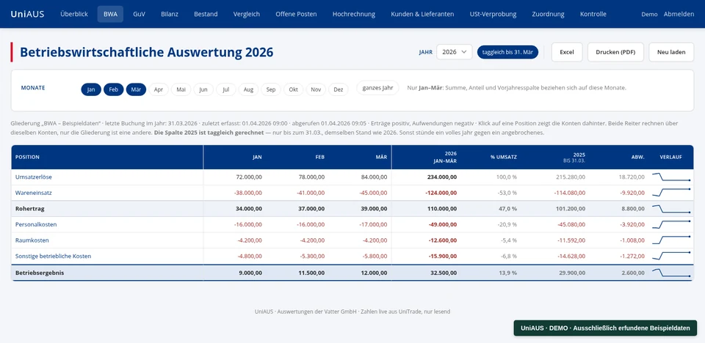Open the Vergleich tab

point(247,14)
